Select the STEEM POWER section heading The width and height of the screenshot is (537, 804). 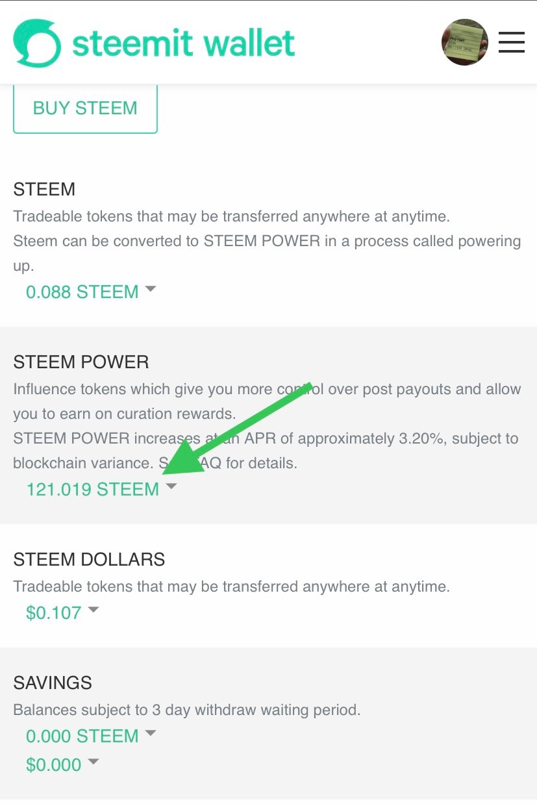[81, 362]
